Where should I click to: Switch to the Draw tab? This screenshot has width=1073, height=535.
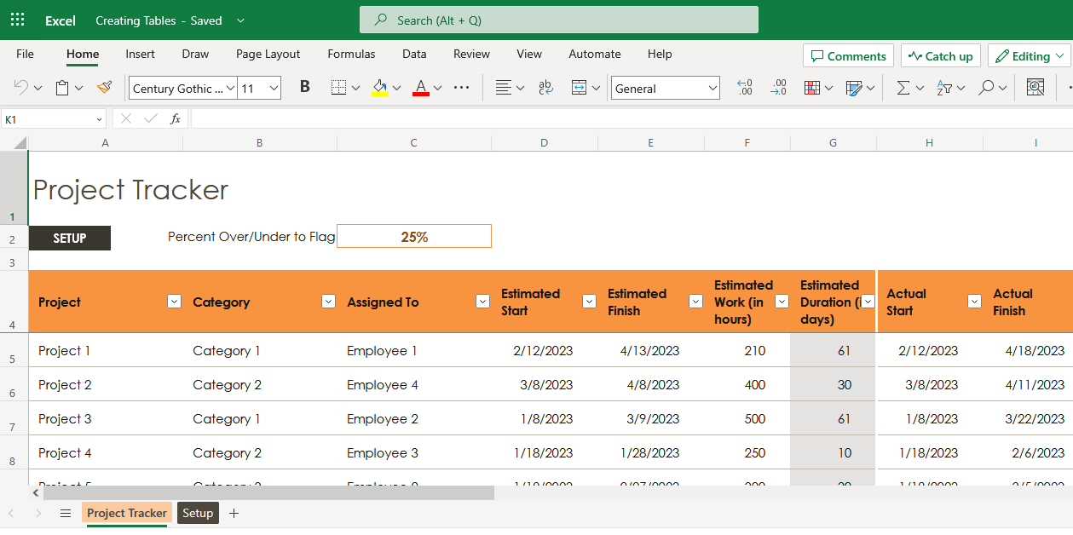tap(195, 54)
